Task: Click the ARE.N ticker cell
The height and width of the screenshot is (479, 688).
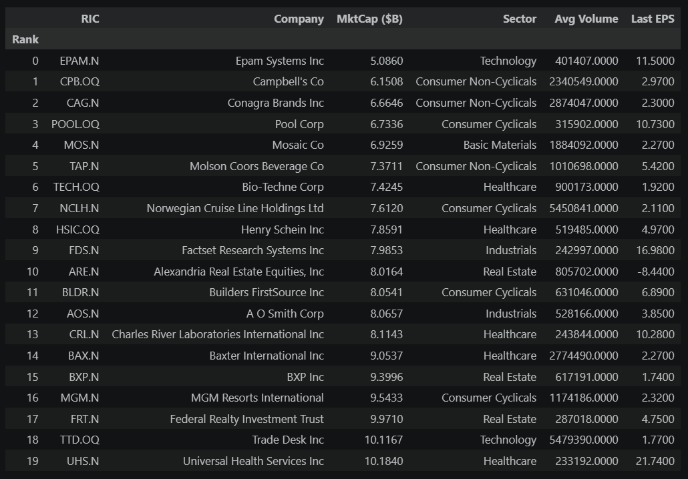Action: click(x=83, y=272)
